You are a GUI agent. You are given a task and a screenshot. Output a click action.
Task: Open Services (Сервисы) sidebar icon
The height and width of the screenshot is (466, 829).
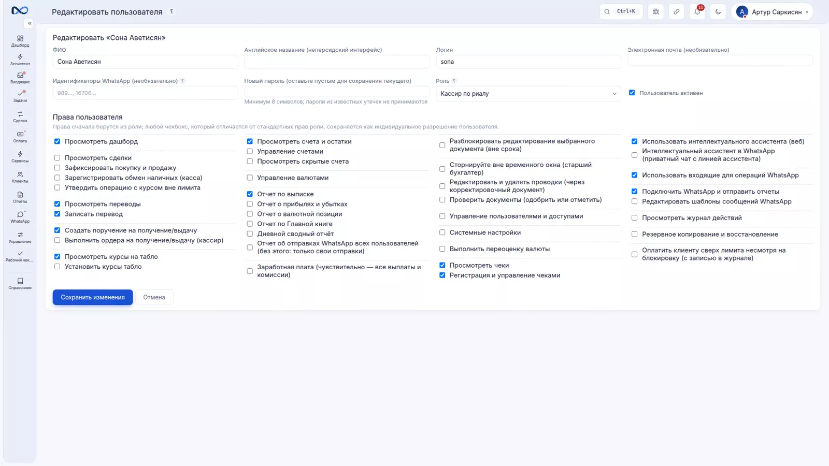point(20,157)
